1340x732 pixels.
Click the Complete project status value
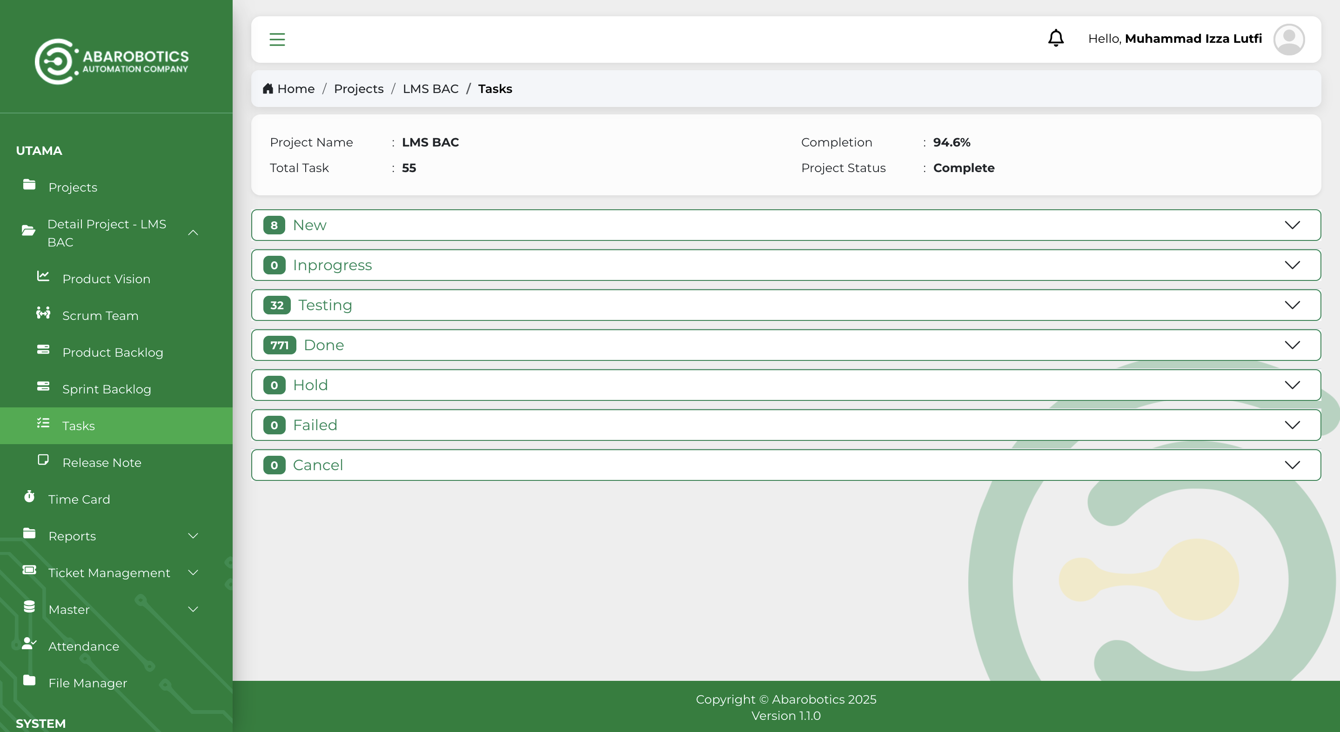point(964,168)
